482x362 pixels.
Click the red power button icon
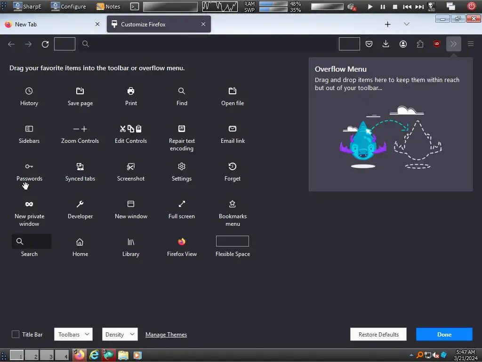coord(471,6)
